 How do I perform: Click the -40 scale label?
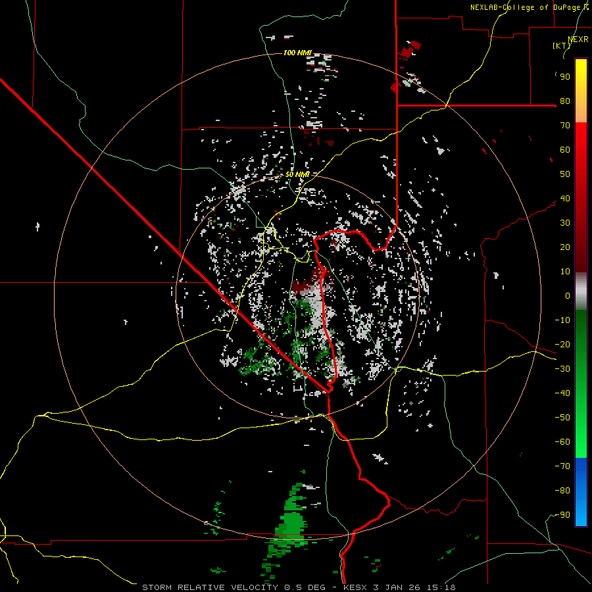tap(562, 393)
